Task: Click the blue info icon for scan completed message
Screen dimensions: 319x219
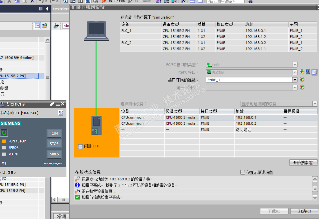Action: [x=77, y=185]
